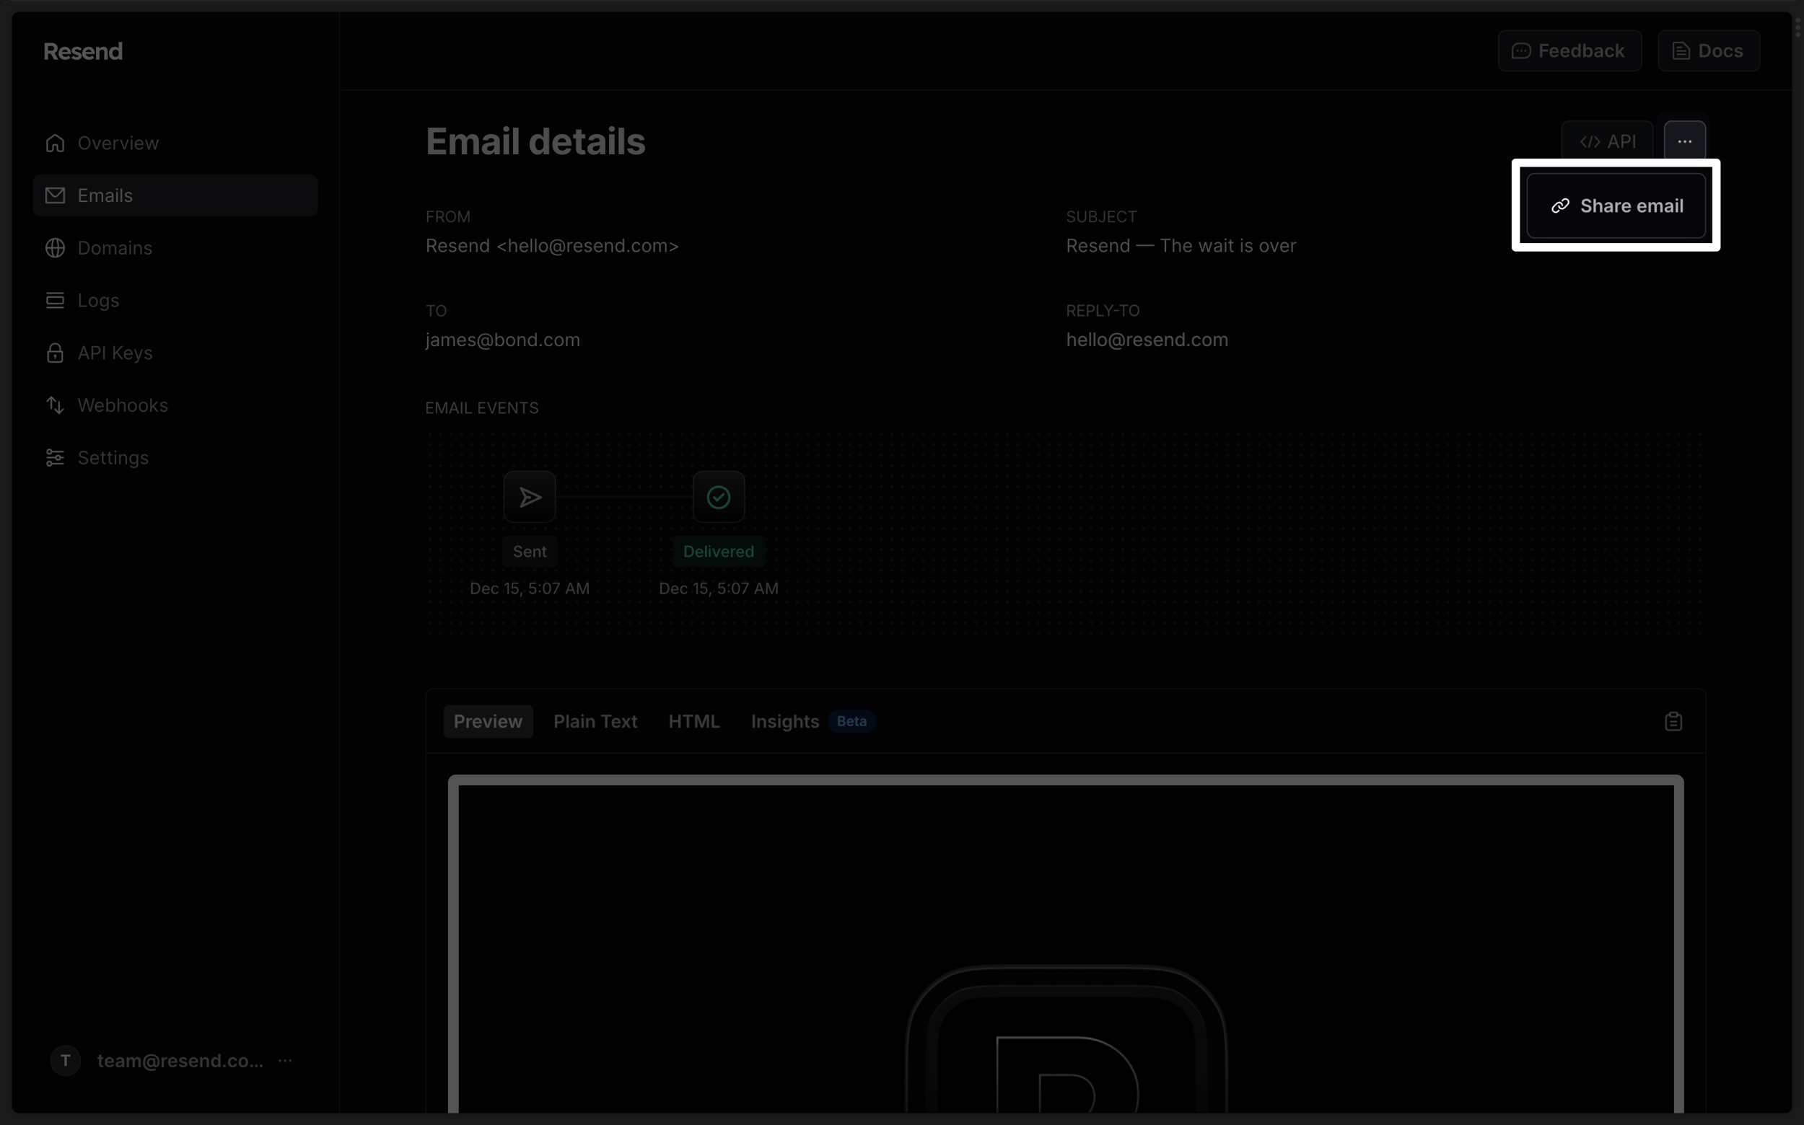Open Overview in the sidebar

175,143
